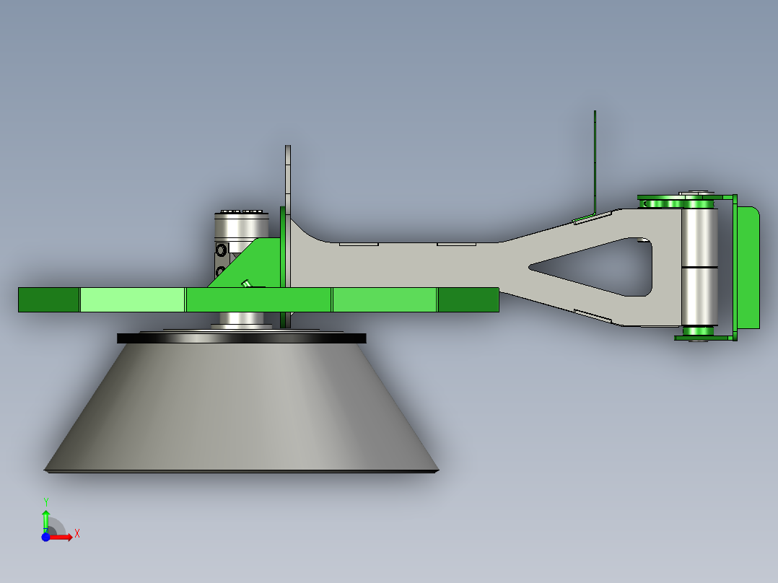Click the X label of the triad
Screen dimensions: 778x583
77,534
